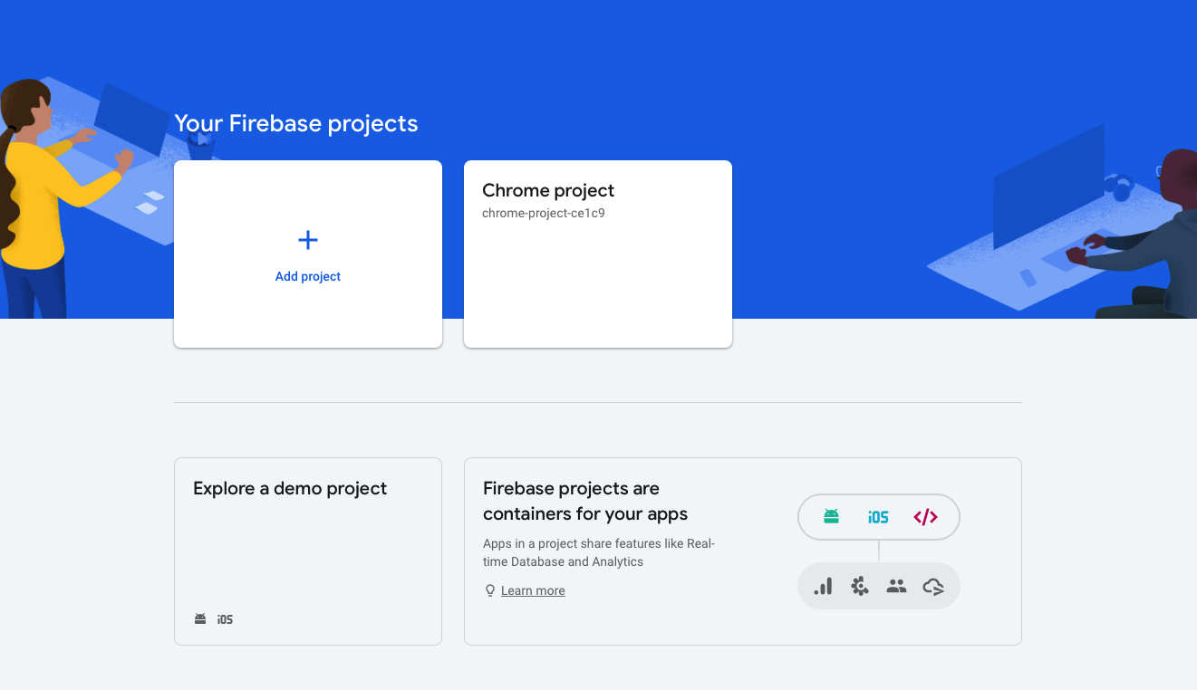The height and width of the screenshot is (690, 1197).
Task: Click the cloud messaging icon in diagram
Action: [x=933, y=587]
